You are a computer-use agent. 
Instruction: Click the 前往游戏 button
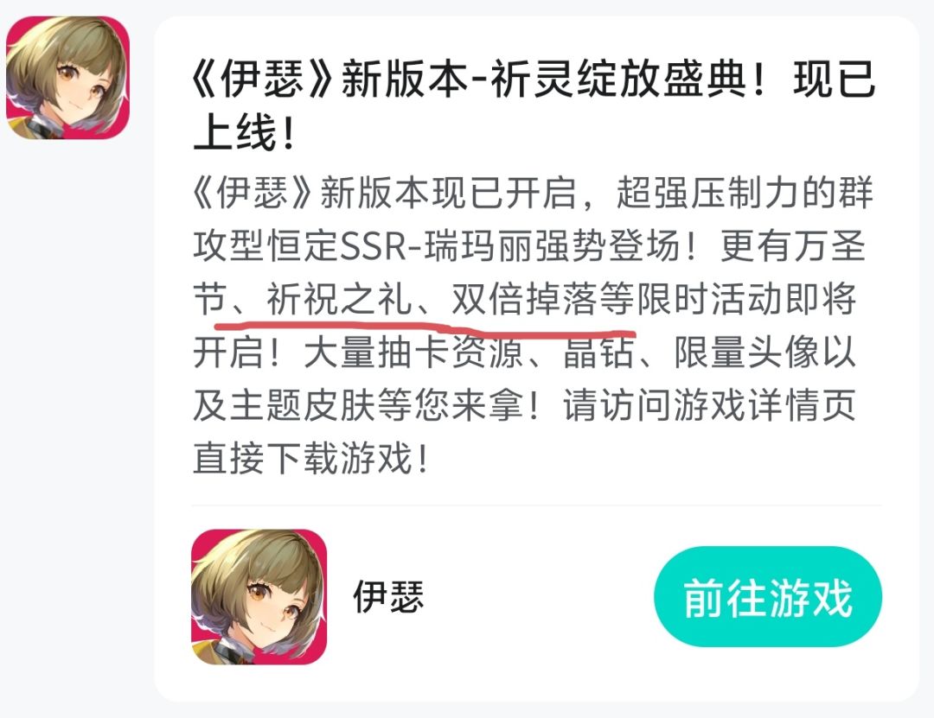[x=767, y=596]
